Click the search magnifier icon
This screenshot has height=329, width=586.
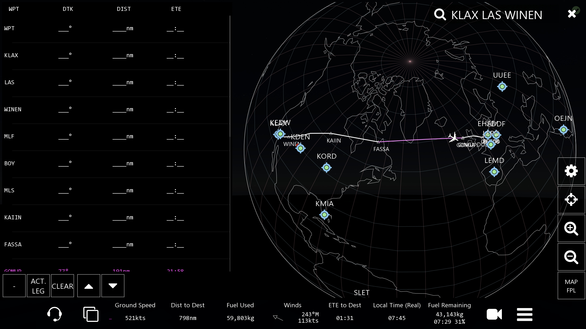440,15
